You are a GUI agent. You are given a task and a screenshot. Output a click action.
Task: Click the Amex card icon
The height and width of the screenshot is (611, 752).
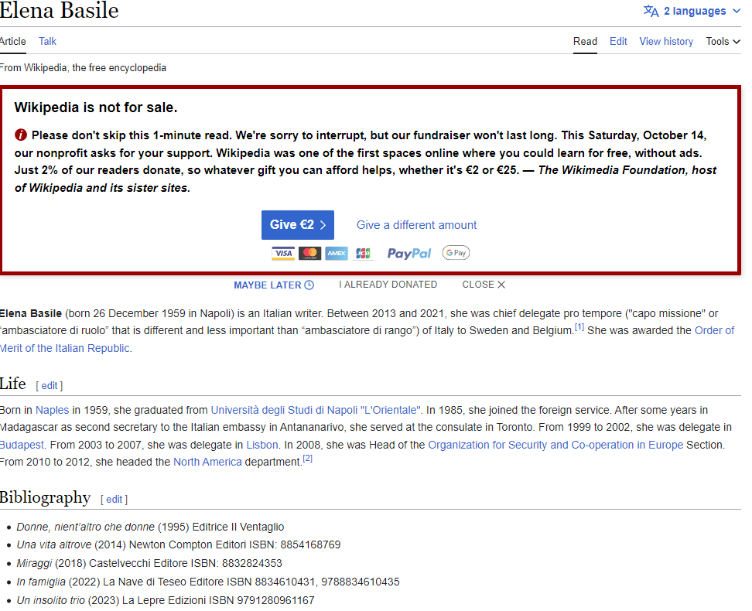pyautogui.click(x=337, y=253)
